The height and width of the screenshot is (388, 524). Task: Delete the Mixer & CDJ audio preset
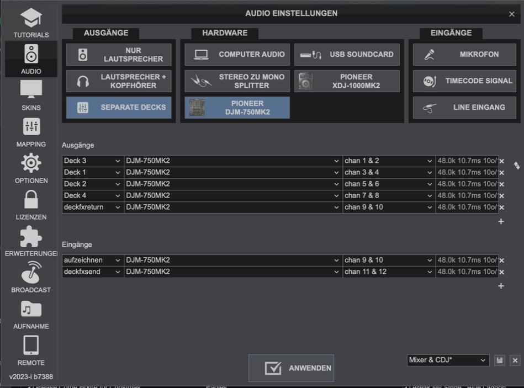pyautogui.click(x=515, y=360)
